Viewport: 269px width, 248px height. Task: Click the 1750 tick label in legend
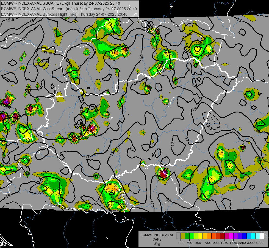(x=233, y=243)
